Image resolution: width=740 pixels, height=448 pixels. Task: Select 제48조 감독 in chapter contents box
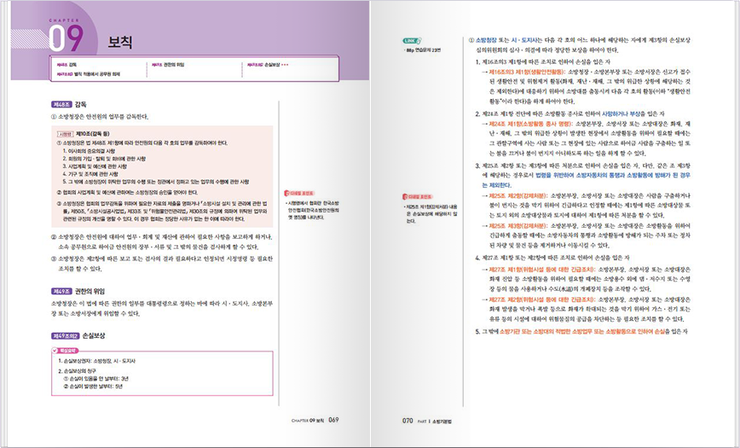pyautogui.click(x=67, y=65)
